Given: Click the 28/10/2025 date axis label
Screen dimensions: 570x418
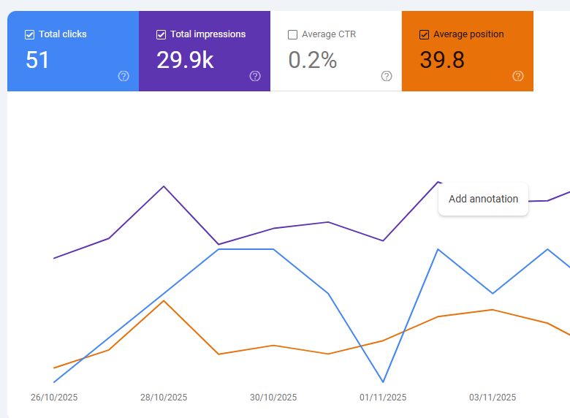Looking at the screenshot, I should pyautogui.click(x=164, y=398).
